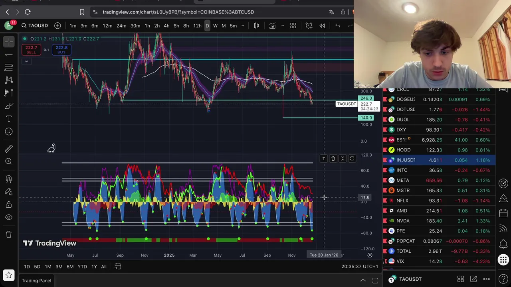Select the weekly W timeframe

(x=215, y=26)
